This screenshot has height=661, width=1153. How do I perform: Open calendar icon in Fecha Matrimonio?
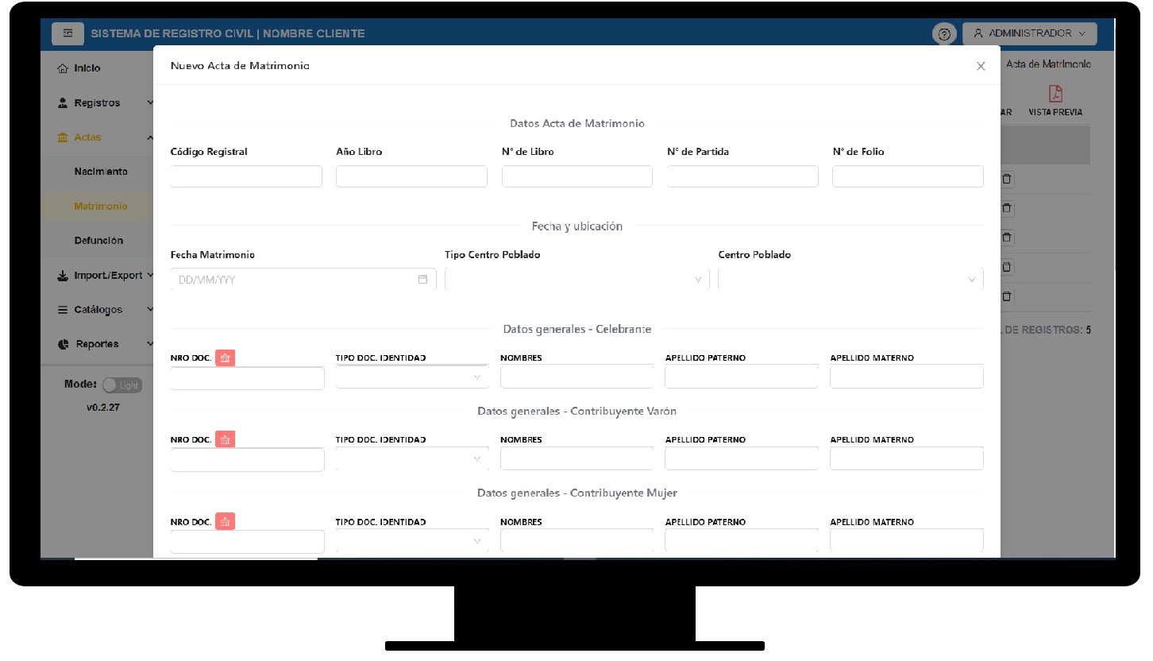pos(422,280)
